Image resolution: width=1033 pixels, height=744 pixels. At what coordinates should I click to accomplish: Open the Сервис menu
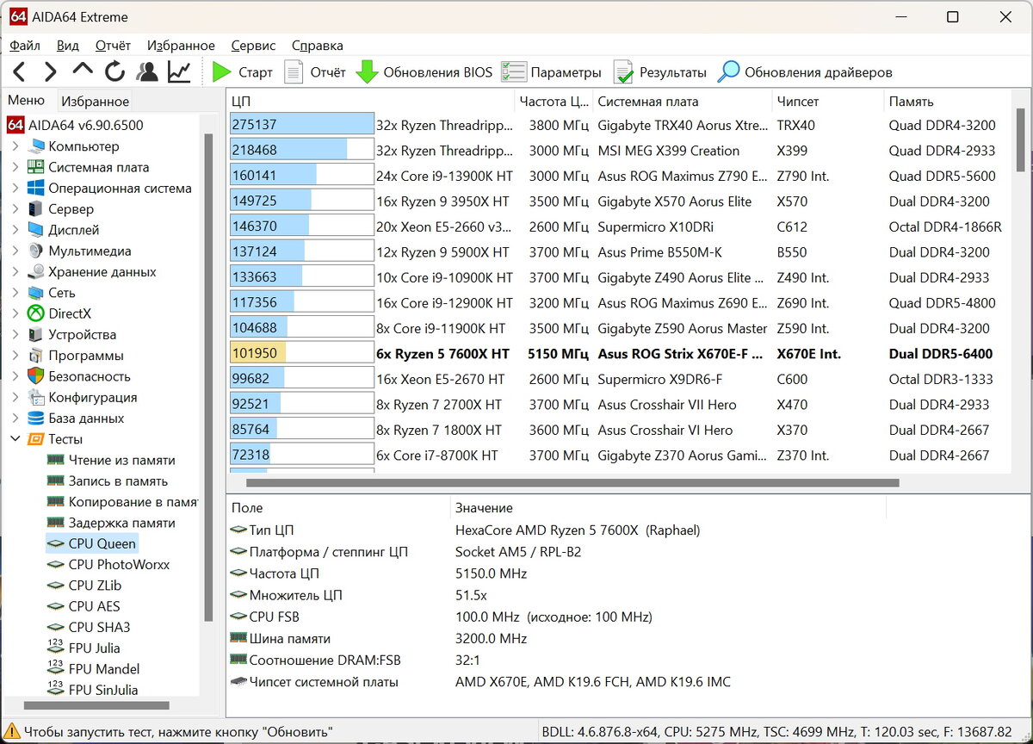[x=253, y=46]
